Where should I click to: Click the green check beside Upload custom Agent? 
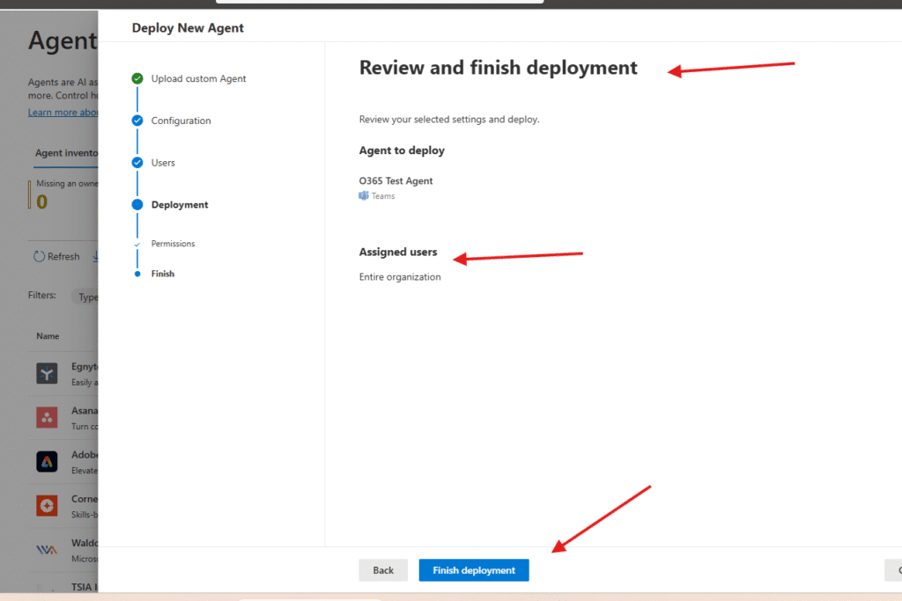[x=137, y=78]
